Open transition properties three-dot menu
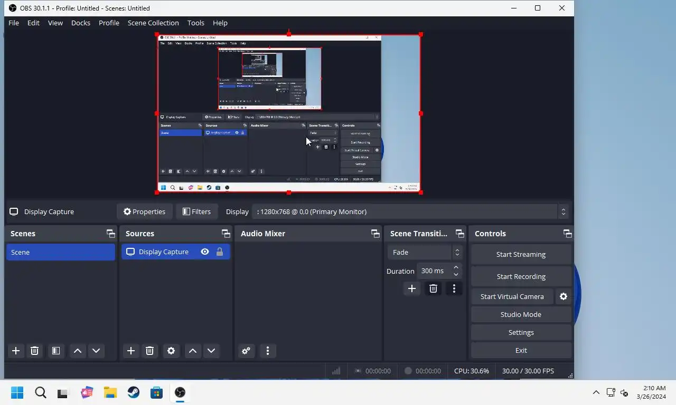The width and height of the screenshot is (676, 405). pyautogui.click(x=454, y=288)
